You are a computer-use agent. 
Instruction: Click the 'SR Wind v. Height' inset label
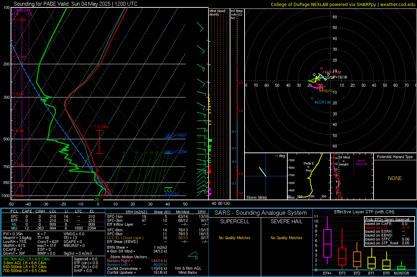click(x=344, y=161)
